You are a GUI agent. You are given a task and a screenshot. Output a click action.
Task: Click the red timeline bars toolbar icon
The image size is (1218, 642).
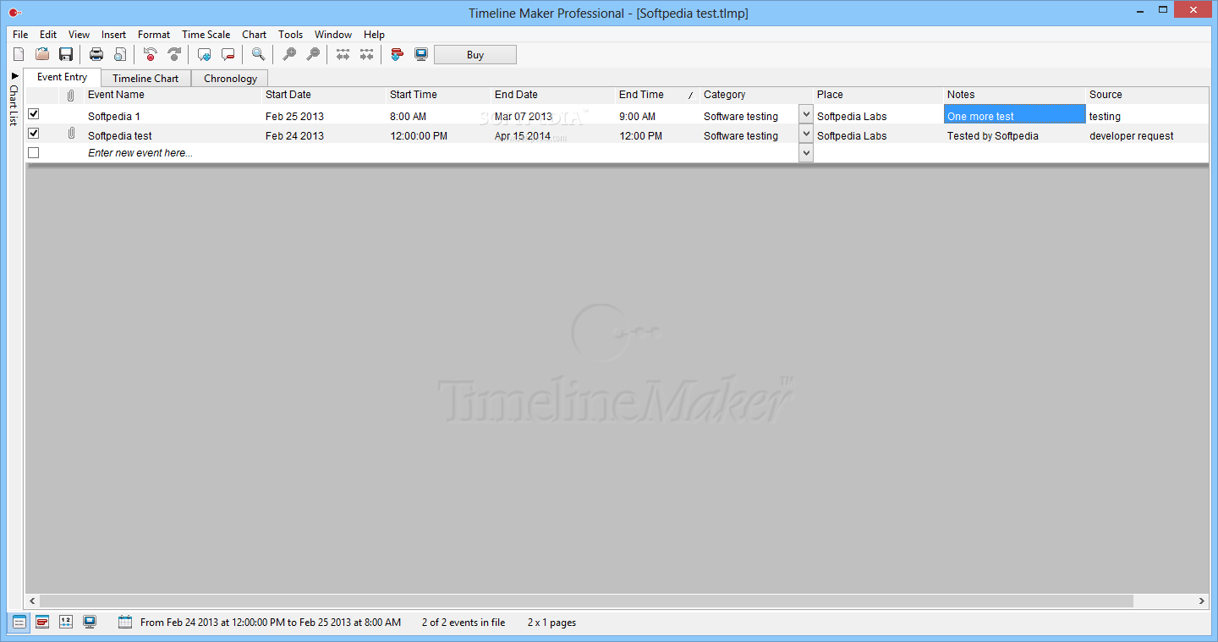[397, 54]
